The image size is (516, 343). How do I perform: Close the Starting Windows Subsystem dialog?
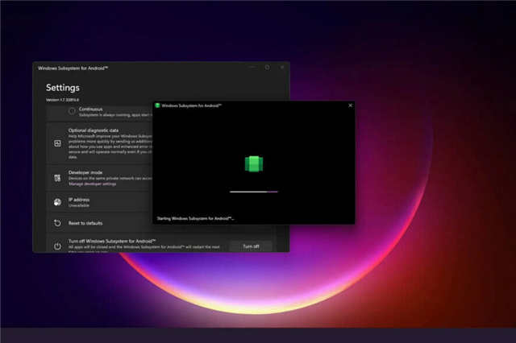coord(350,105)
